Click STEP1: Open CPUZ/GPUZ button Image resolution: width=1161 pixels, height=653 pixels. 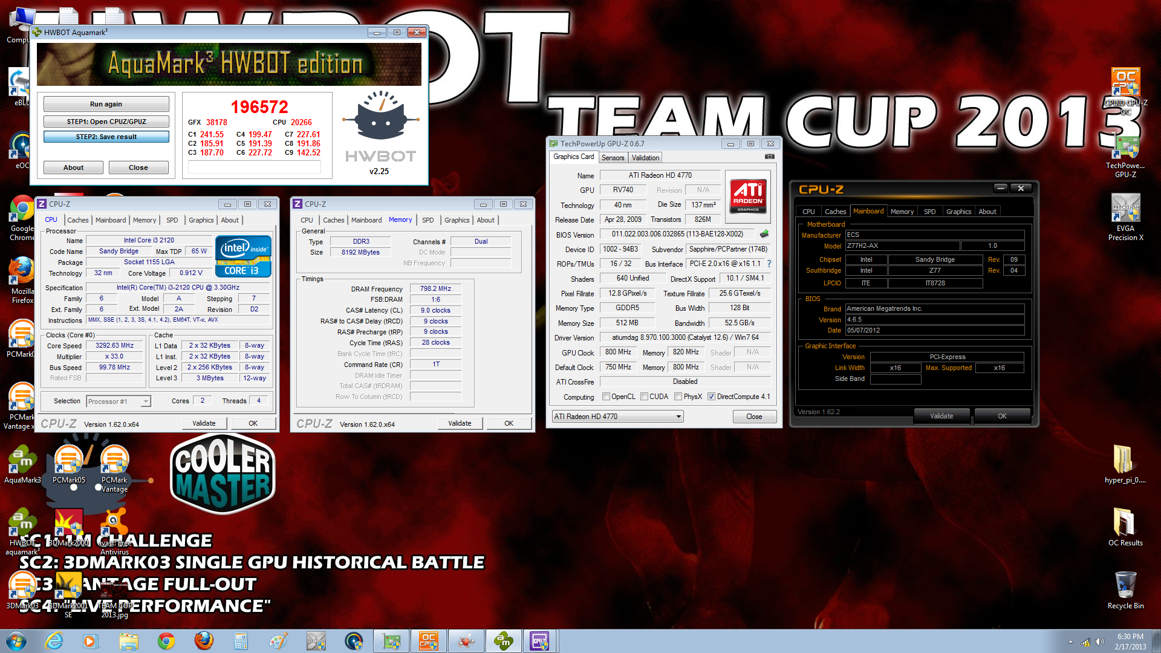106,122
